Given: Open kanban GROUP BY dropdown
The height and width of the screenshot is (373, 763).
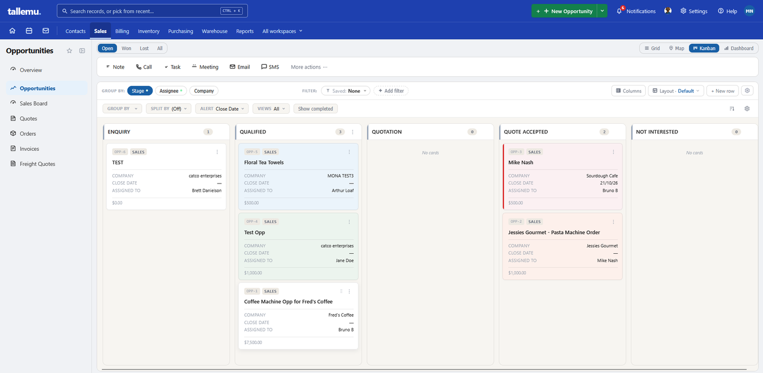Looking at the screenshot, I should [122, 108].
